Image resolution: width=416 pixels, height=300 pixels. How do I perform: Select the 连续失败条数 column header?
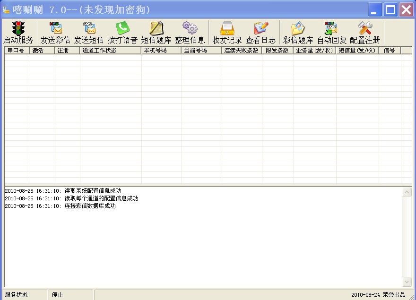242,51
